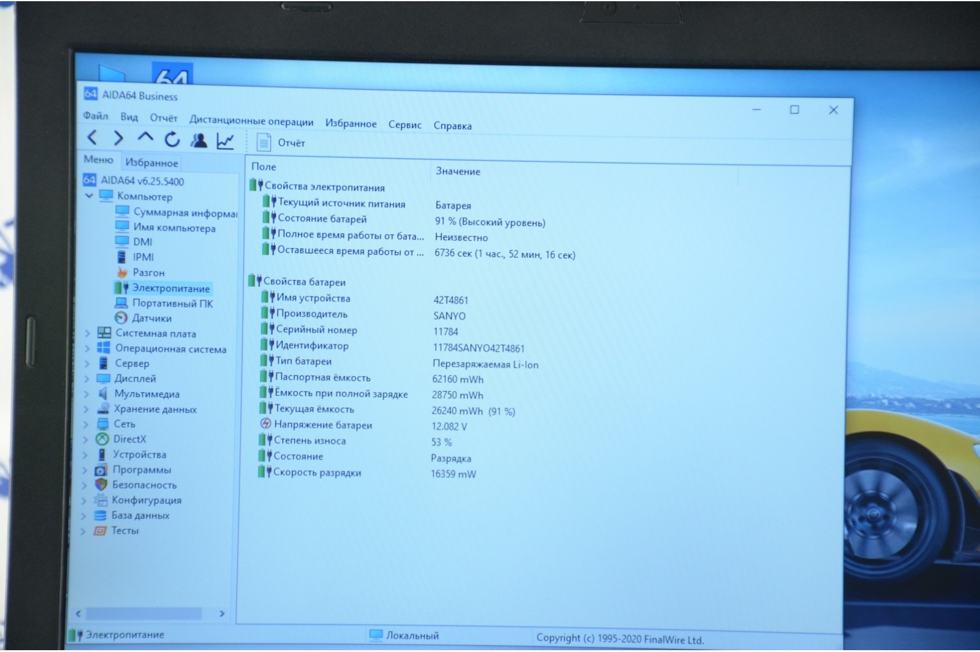The height and width of the screenshot is (652, 980).
Task: Open the Сервис menu
Action: [x=405, y=125]
